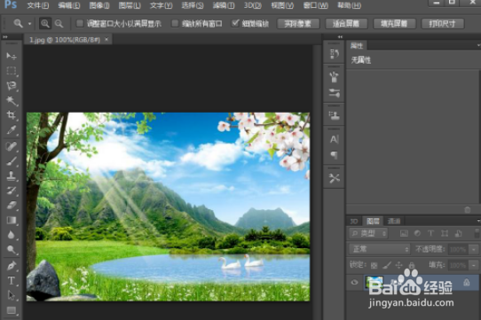The width and height of the screenshot is (481, 320).
Task: Click the trash icon in Properties panel
Action: (x=467, y=210)
